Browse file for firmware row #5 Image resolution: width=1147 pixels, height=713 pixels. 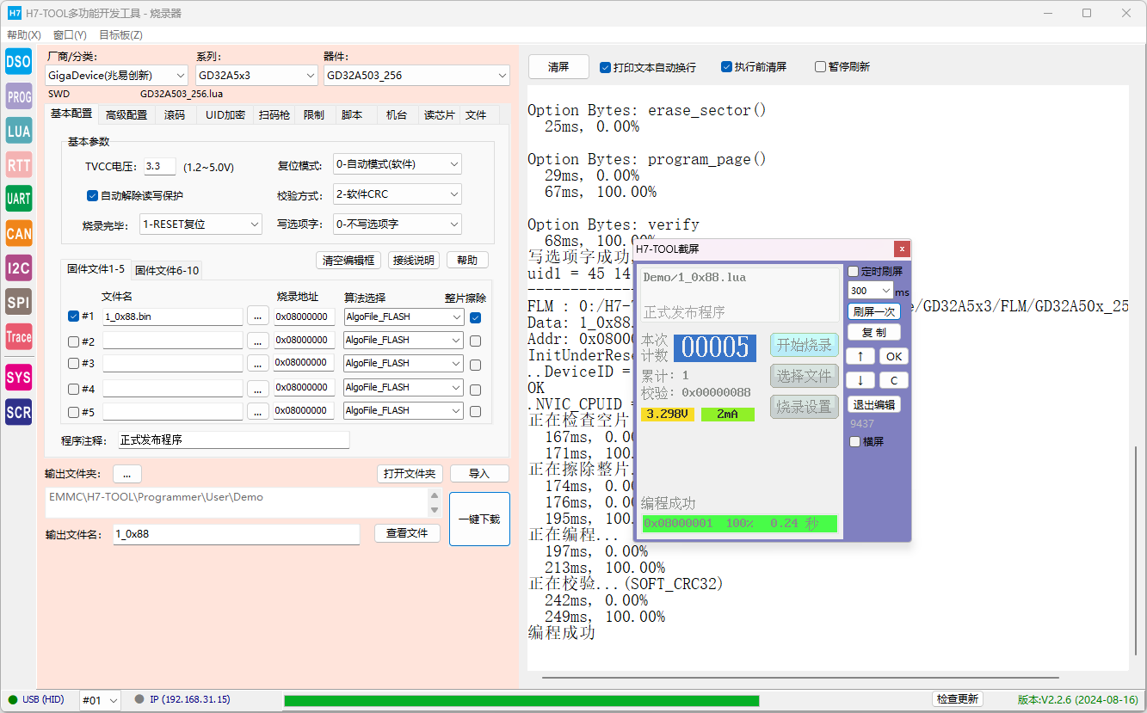click(258, 411)
